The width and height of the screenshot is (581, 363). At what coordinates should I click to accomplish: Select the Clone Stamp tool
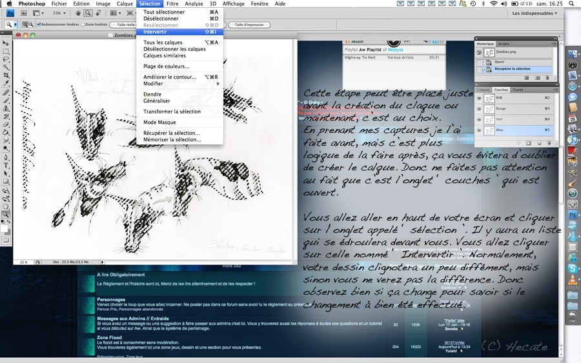pyautogui.click(x=6, y=109)
